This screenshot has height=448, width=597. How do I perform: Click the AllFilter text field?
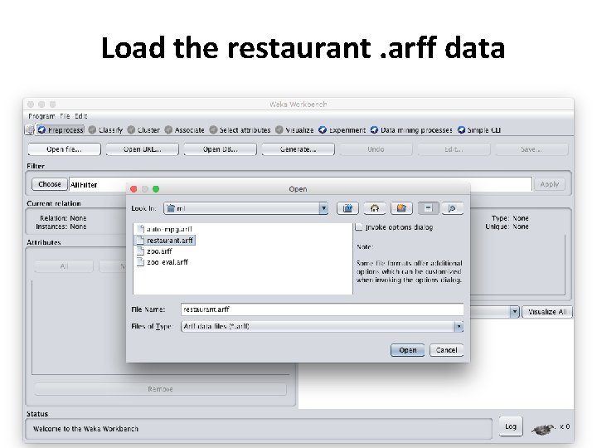(301, 185)
